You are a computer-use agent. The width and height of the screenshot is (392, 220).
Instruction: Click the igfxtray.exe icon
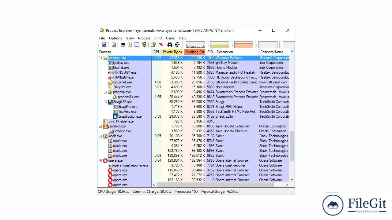coord(110,63)
